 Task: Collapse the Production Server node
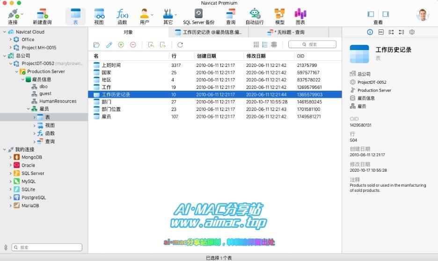pos(16,72)
